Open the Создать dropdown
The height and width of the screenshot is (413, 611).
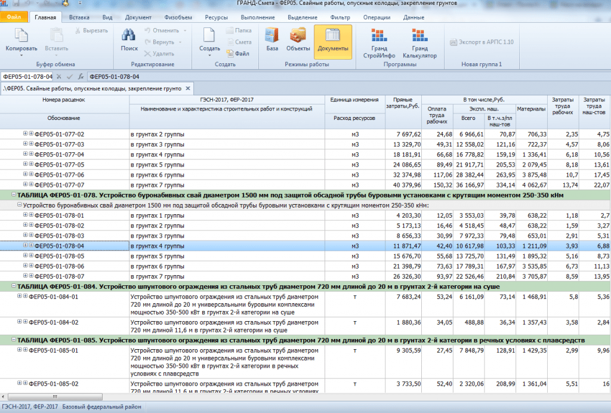209,55
